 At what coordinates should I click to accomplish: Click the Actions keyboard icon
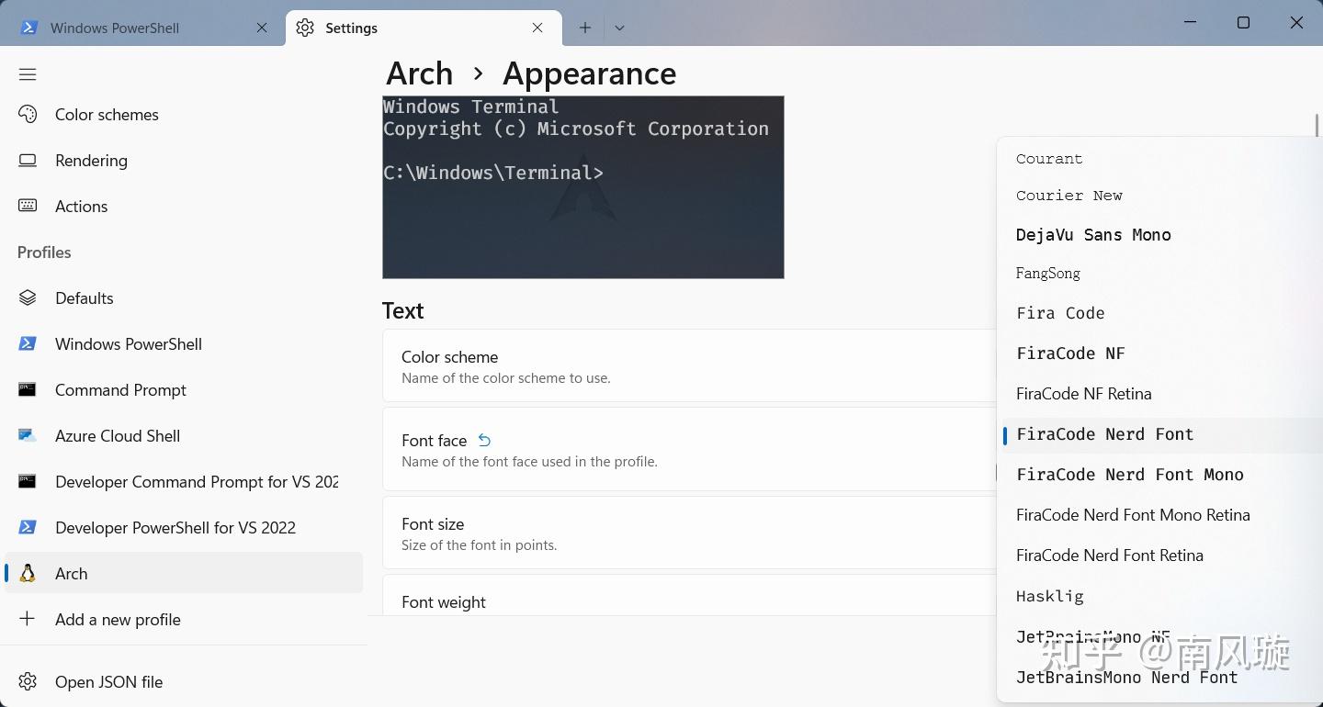coord(28,207)
